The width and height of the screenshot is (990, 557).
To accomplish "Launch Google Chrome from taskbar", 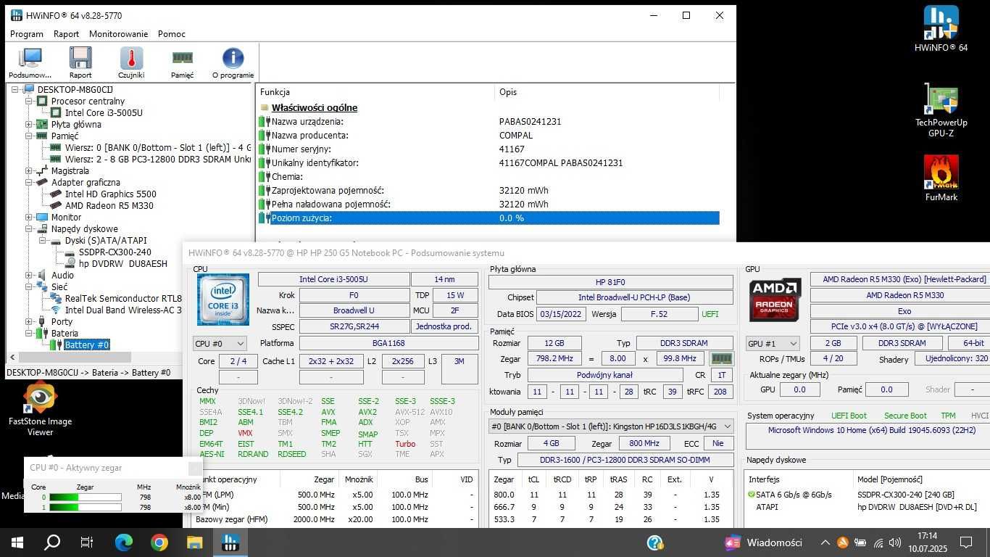I will coord(159,542).
